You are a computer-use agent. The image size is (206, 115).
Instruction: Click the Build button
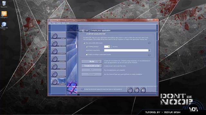pos(92,62)
